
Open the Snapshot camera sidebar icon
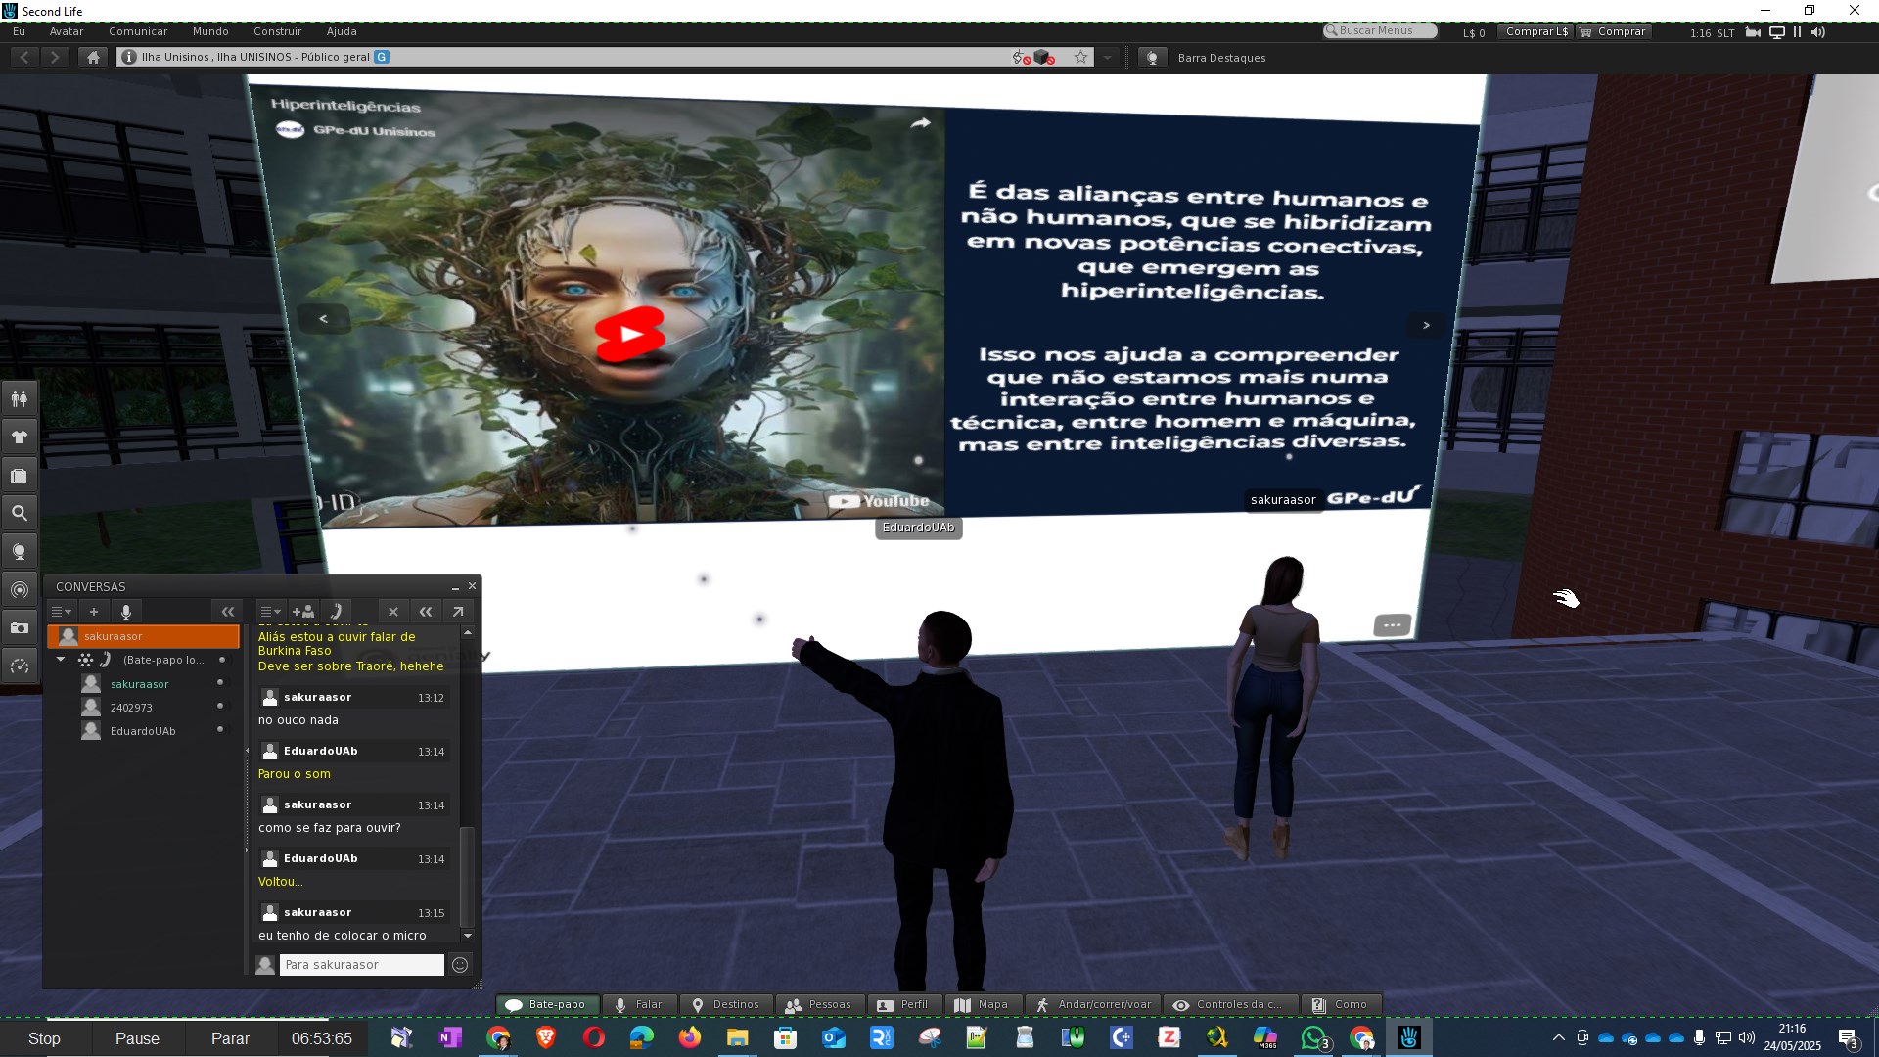coord(19,628)
